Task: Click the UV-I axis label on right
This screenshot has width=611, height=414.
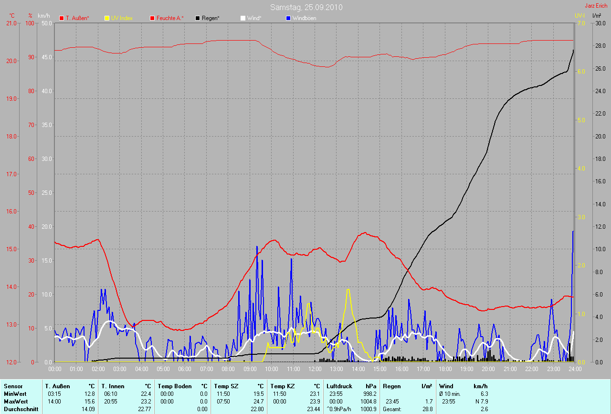Action: tap(579, 16)
